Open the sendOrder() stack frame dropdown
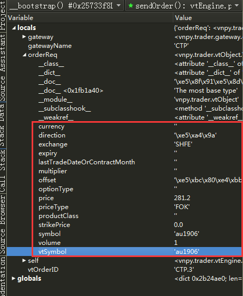The height and width of the screenshot is (296, 243). [184, 5]
